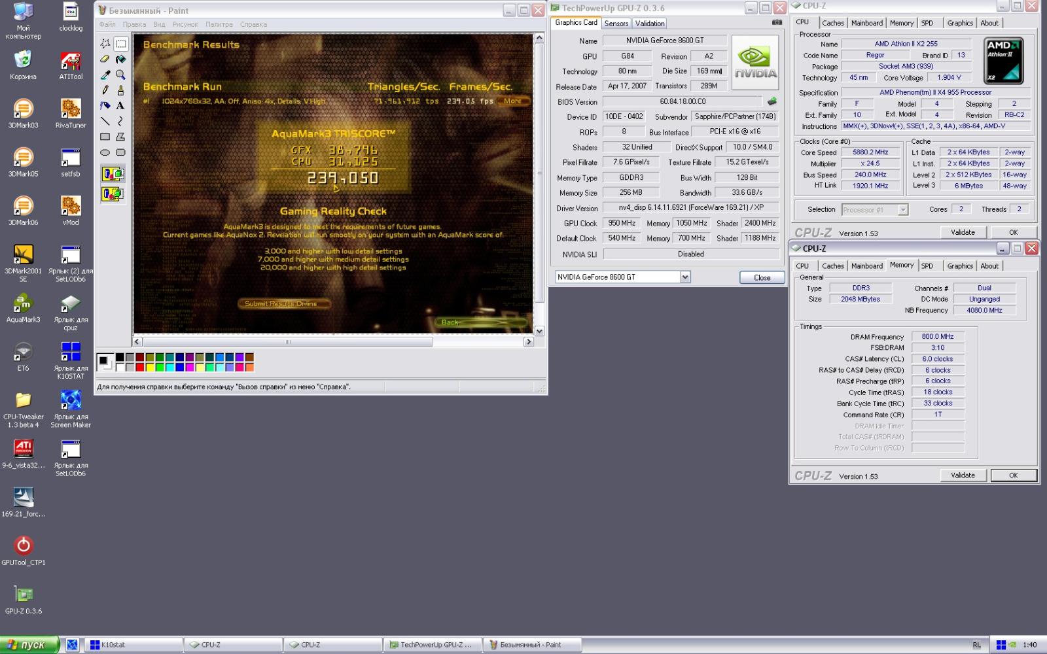
Task: Enable opaque selection option in Paint toolbox
Action: (x=113, y=174)
